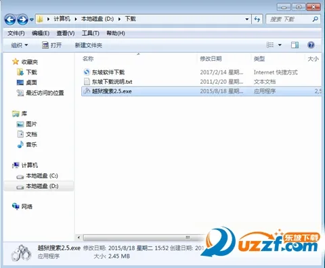Open 本地磁盘 (C:) in the sidebar
This screenshot has height=268, width=325.
42,176
